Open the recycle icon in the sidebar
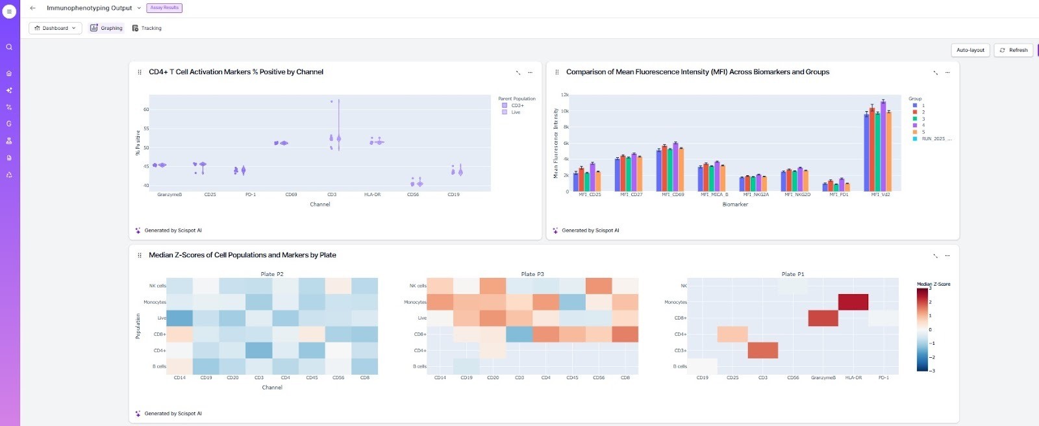The image size is (1039, 426). pos(9,175)
